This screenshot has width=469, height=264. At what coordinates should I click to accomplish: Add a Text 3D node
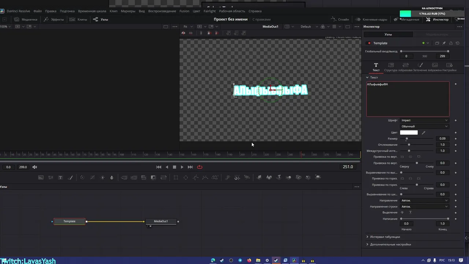pos(279,177)
